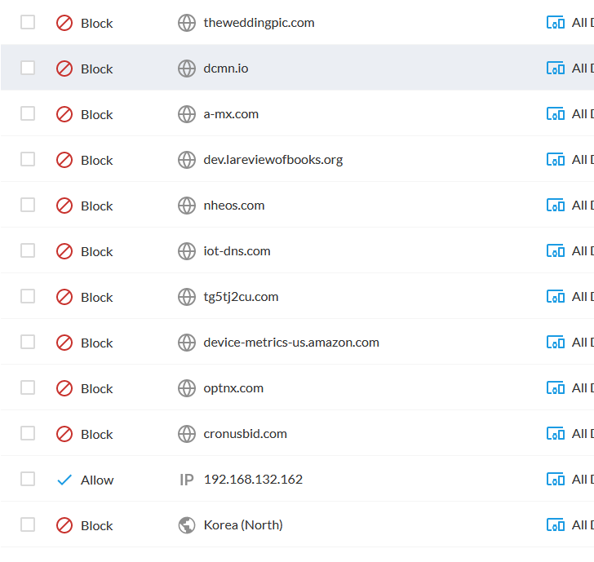
Task: Click the IP icon next to 192.168.132.162
Action: point(187,480)
